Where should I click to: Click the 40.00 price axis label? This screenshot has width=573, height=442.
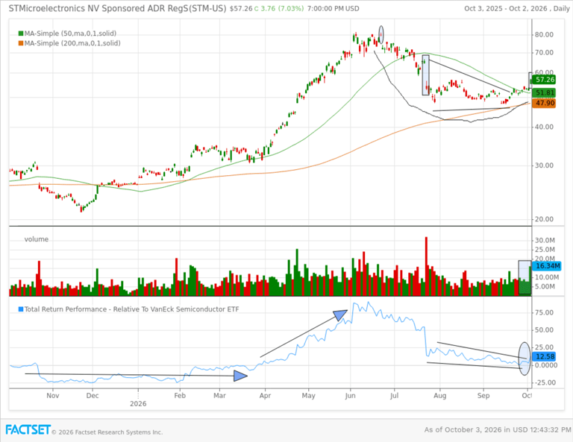[544, 127]
